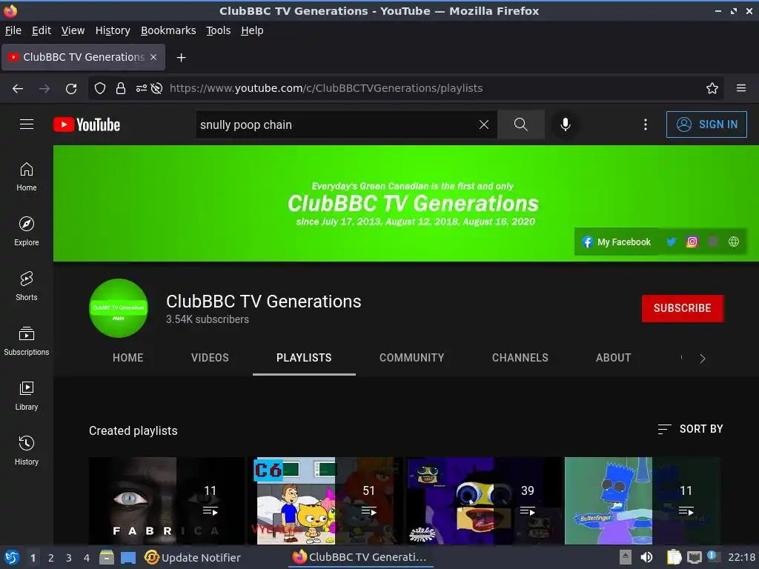Open the channel's website globe link
Viewport: 759px width, 569px height.
(734, 242)
